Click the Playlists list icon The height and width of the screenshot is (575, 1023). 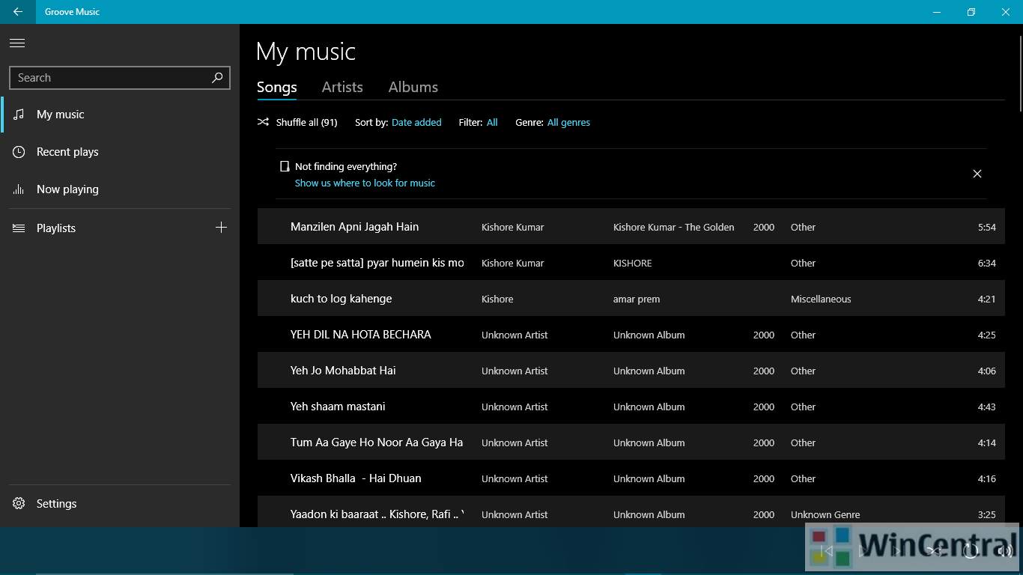coord(19,228)
